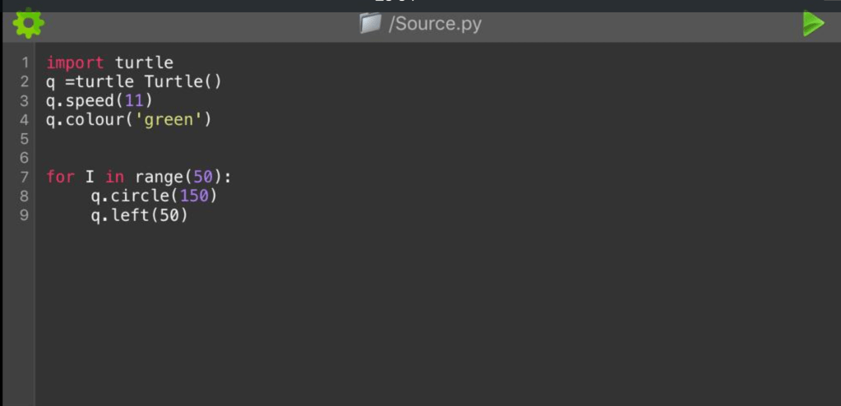This screenshot has height=406, width=841.
Task: Click line number 1 in the gutter
Action: (25, 62)
